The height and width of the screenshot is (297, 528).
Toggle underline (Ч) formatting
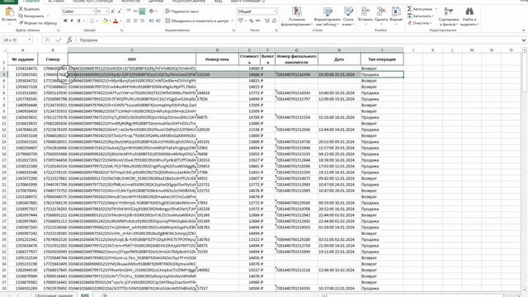tap(79, 21)
